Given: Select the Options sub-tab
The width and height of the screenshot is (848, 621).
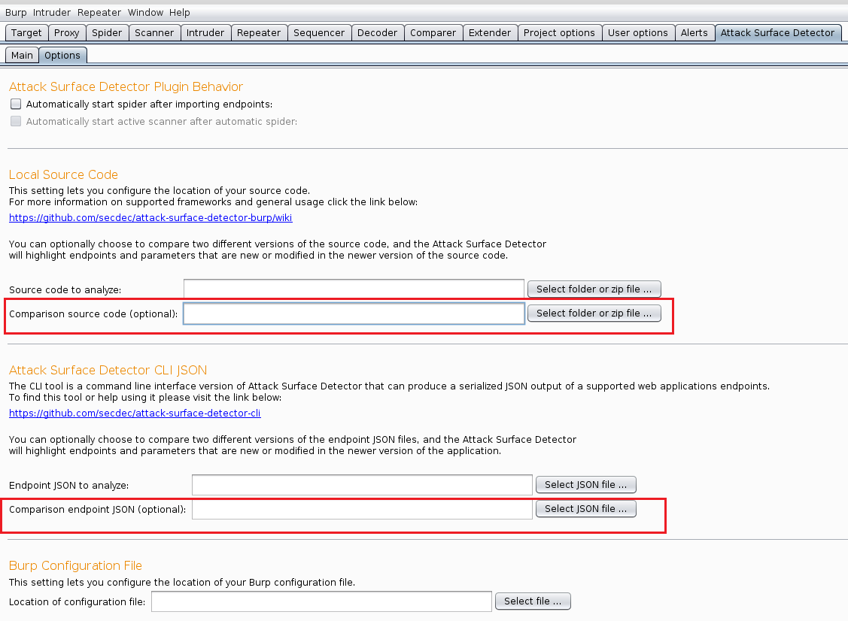Looking at the screenshot, I should pos(62,55).
